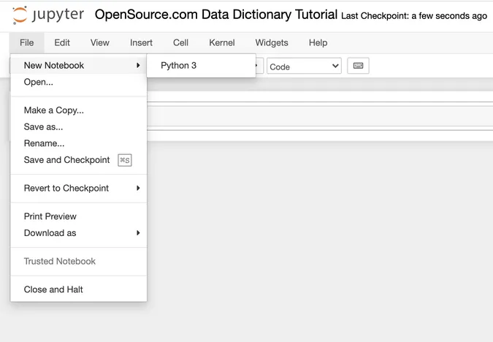Choose Close and Halt
Screen dimensions: 493x342
coord(79,289)
